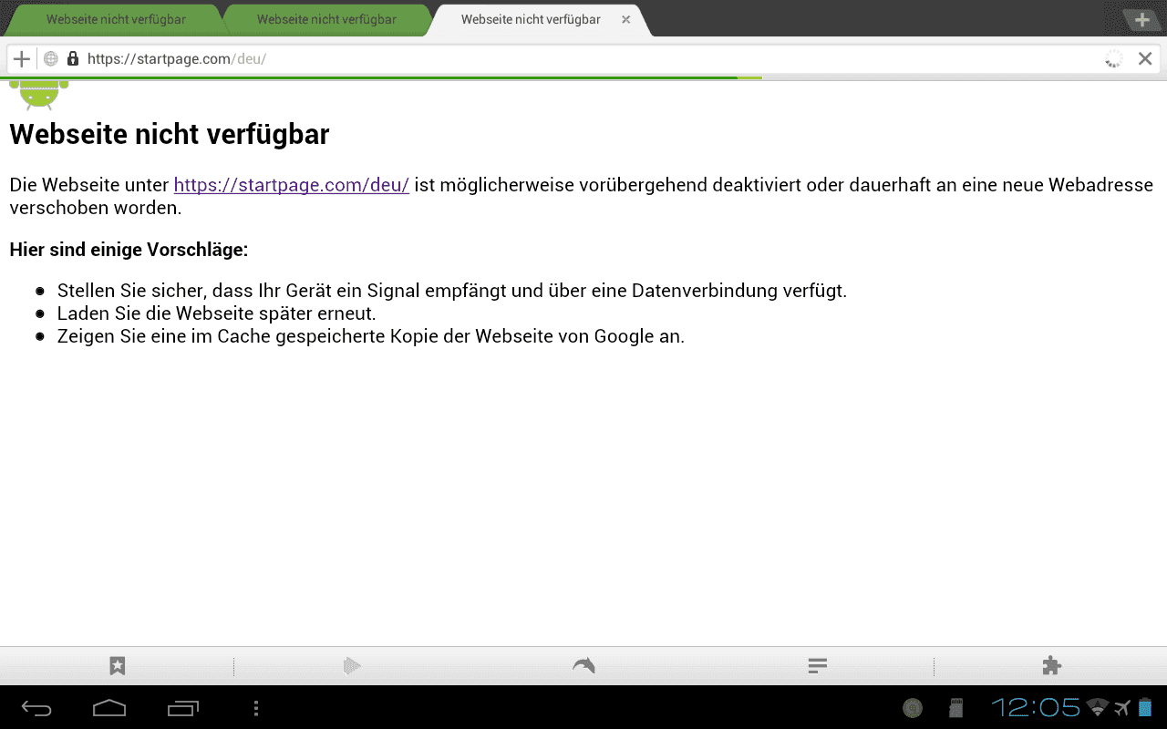
Task: Tap the three-dot system menu button
Action: coord(256,708)
